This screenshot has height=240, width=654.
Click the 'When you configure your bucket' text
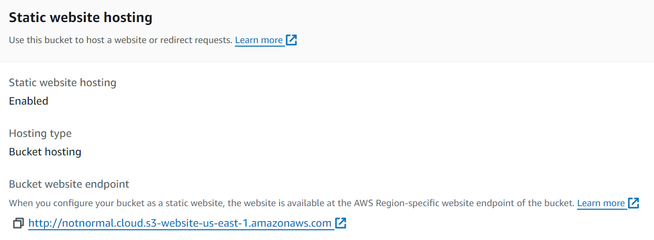coord(72,203)
